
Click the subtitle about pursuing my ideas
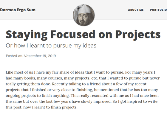tap(51, 46)
